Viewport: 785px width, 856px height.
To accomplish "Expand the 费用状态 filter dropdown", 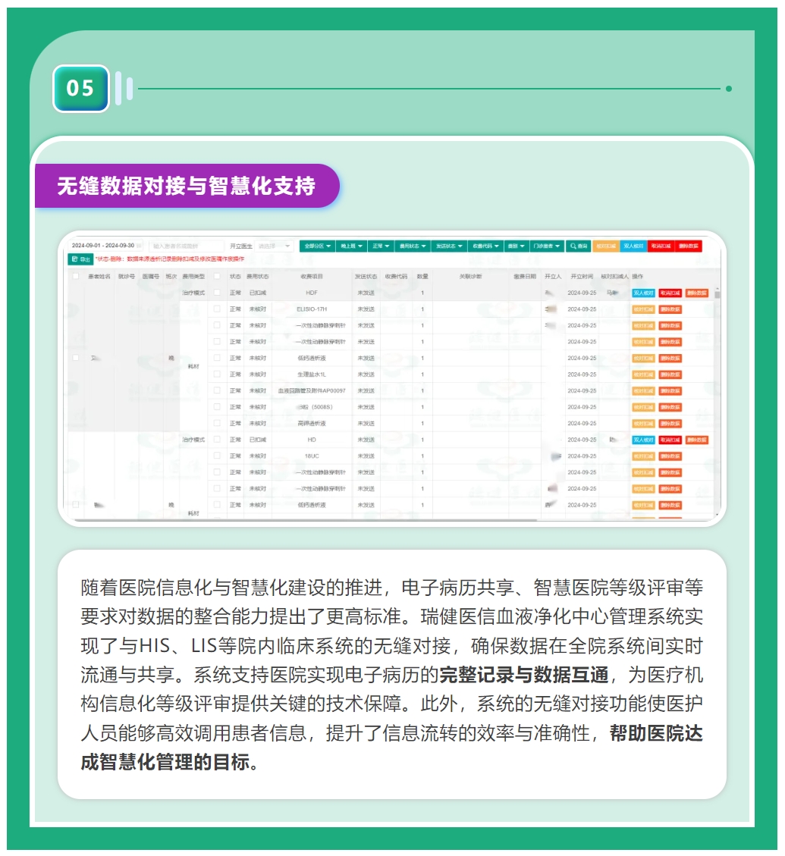I will (x=413, y=246).
